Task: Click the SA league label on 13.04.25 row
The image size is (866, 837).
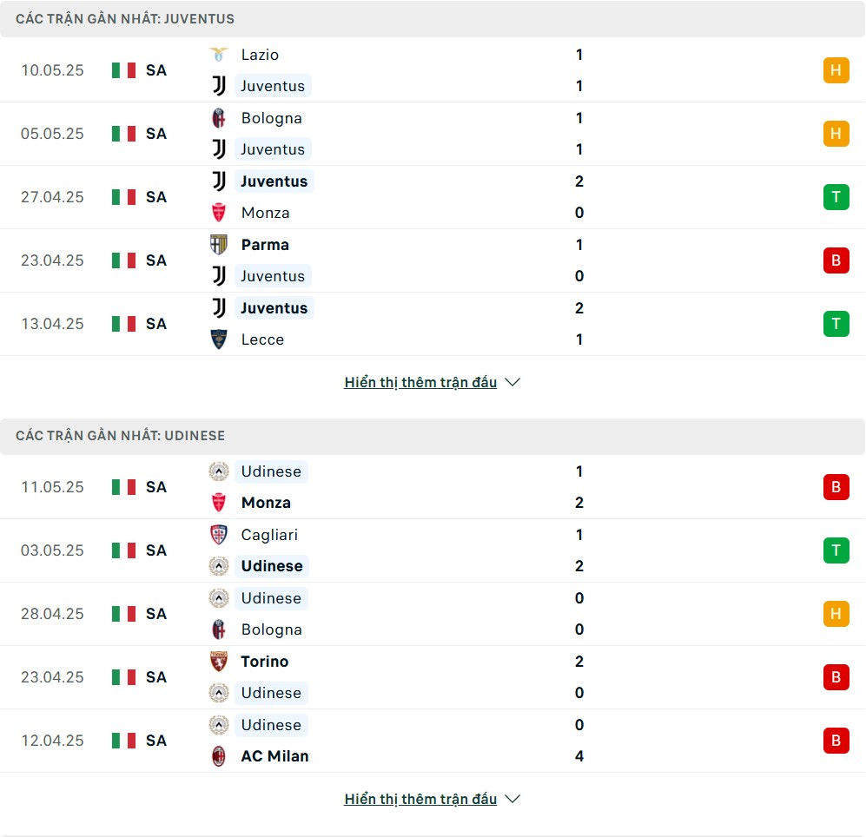Action: pos(156,324)
